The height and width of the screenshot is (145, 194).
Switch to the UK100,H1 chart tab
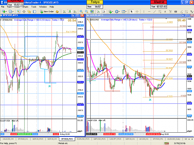(x=144, y=139)
